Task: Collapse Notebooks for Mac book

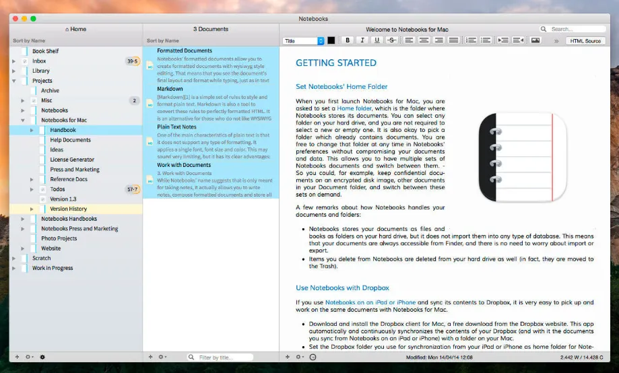Action: point(23,121)
